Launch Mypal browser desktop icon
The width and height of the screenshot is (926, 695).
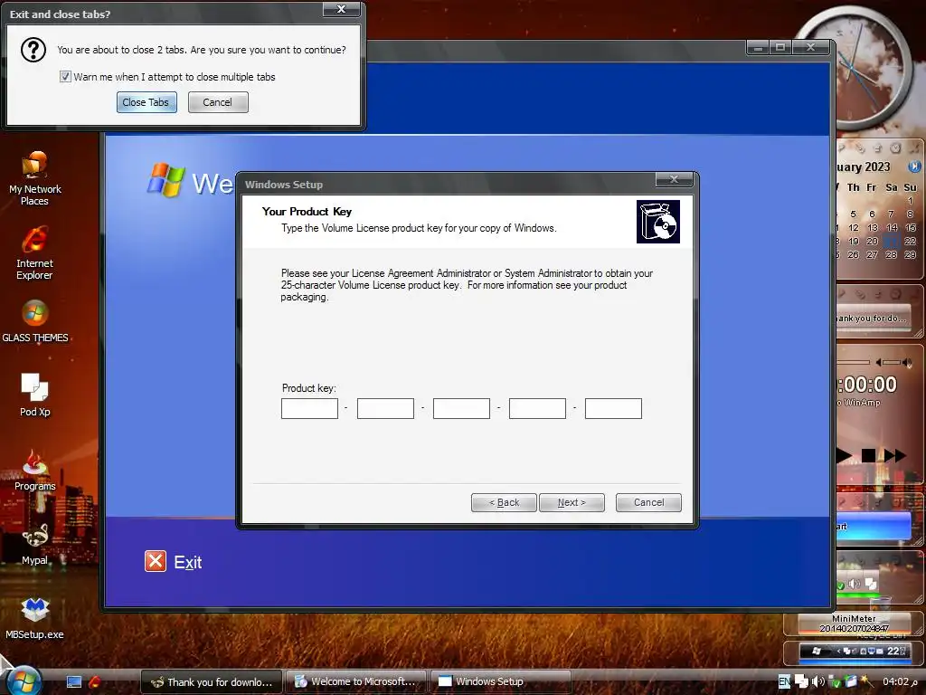pos(35,544)
